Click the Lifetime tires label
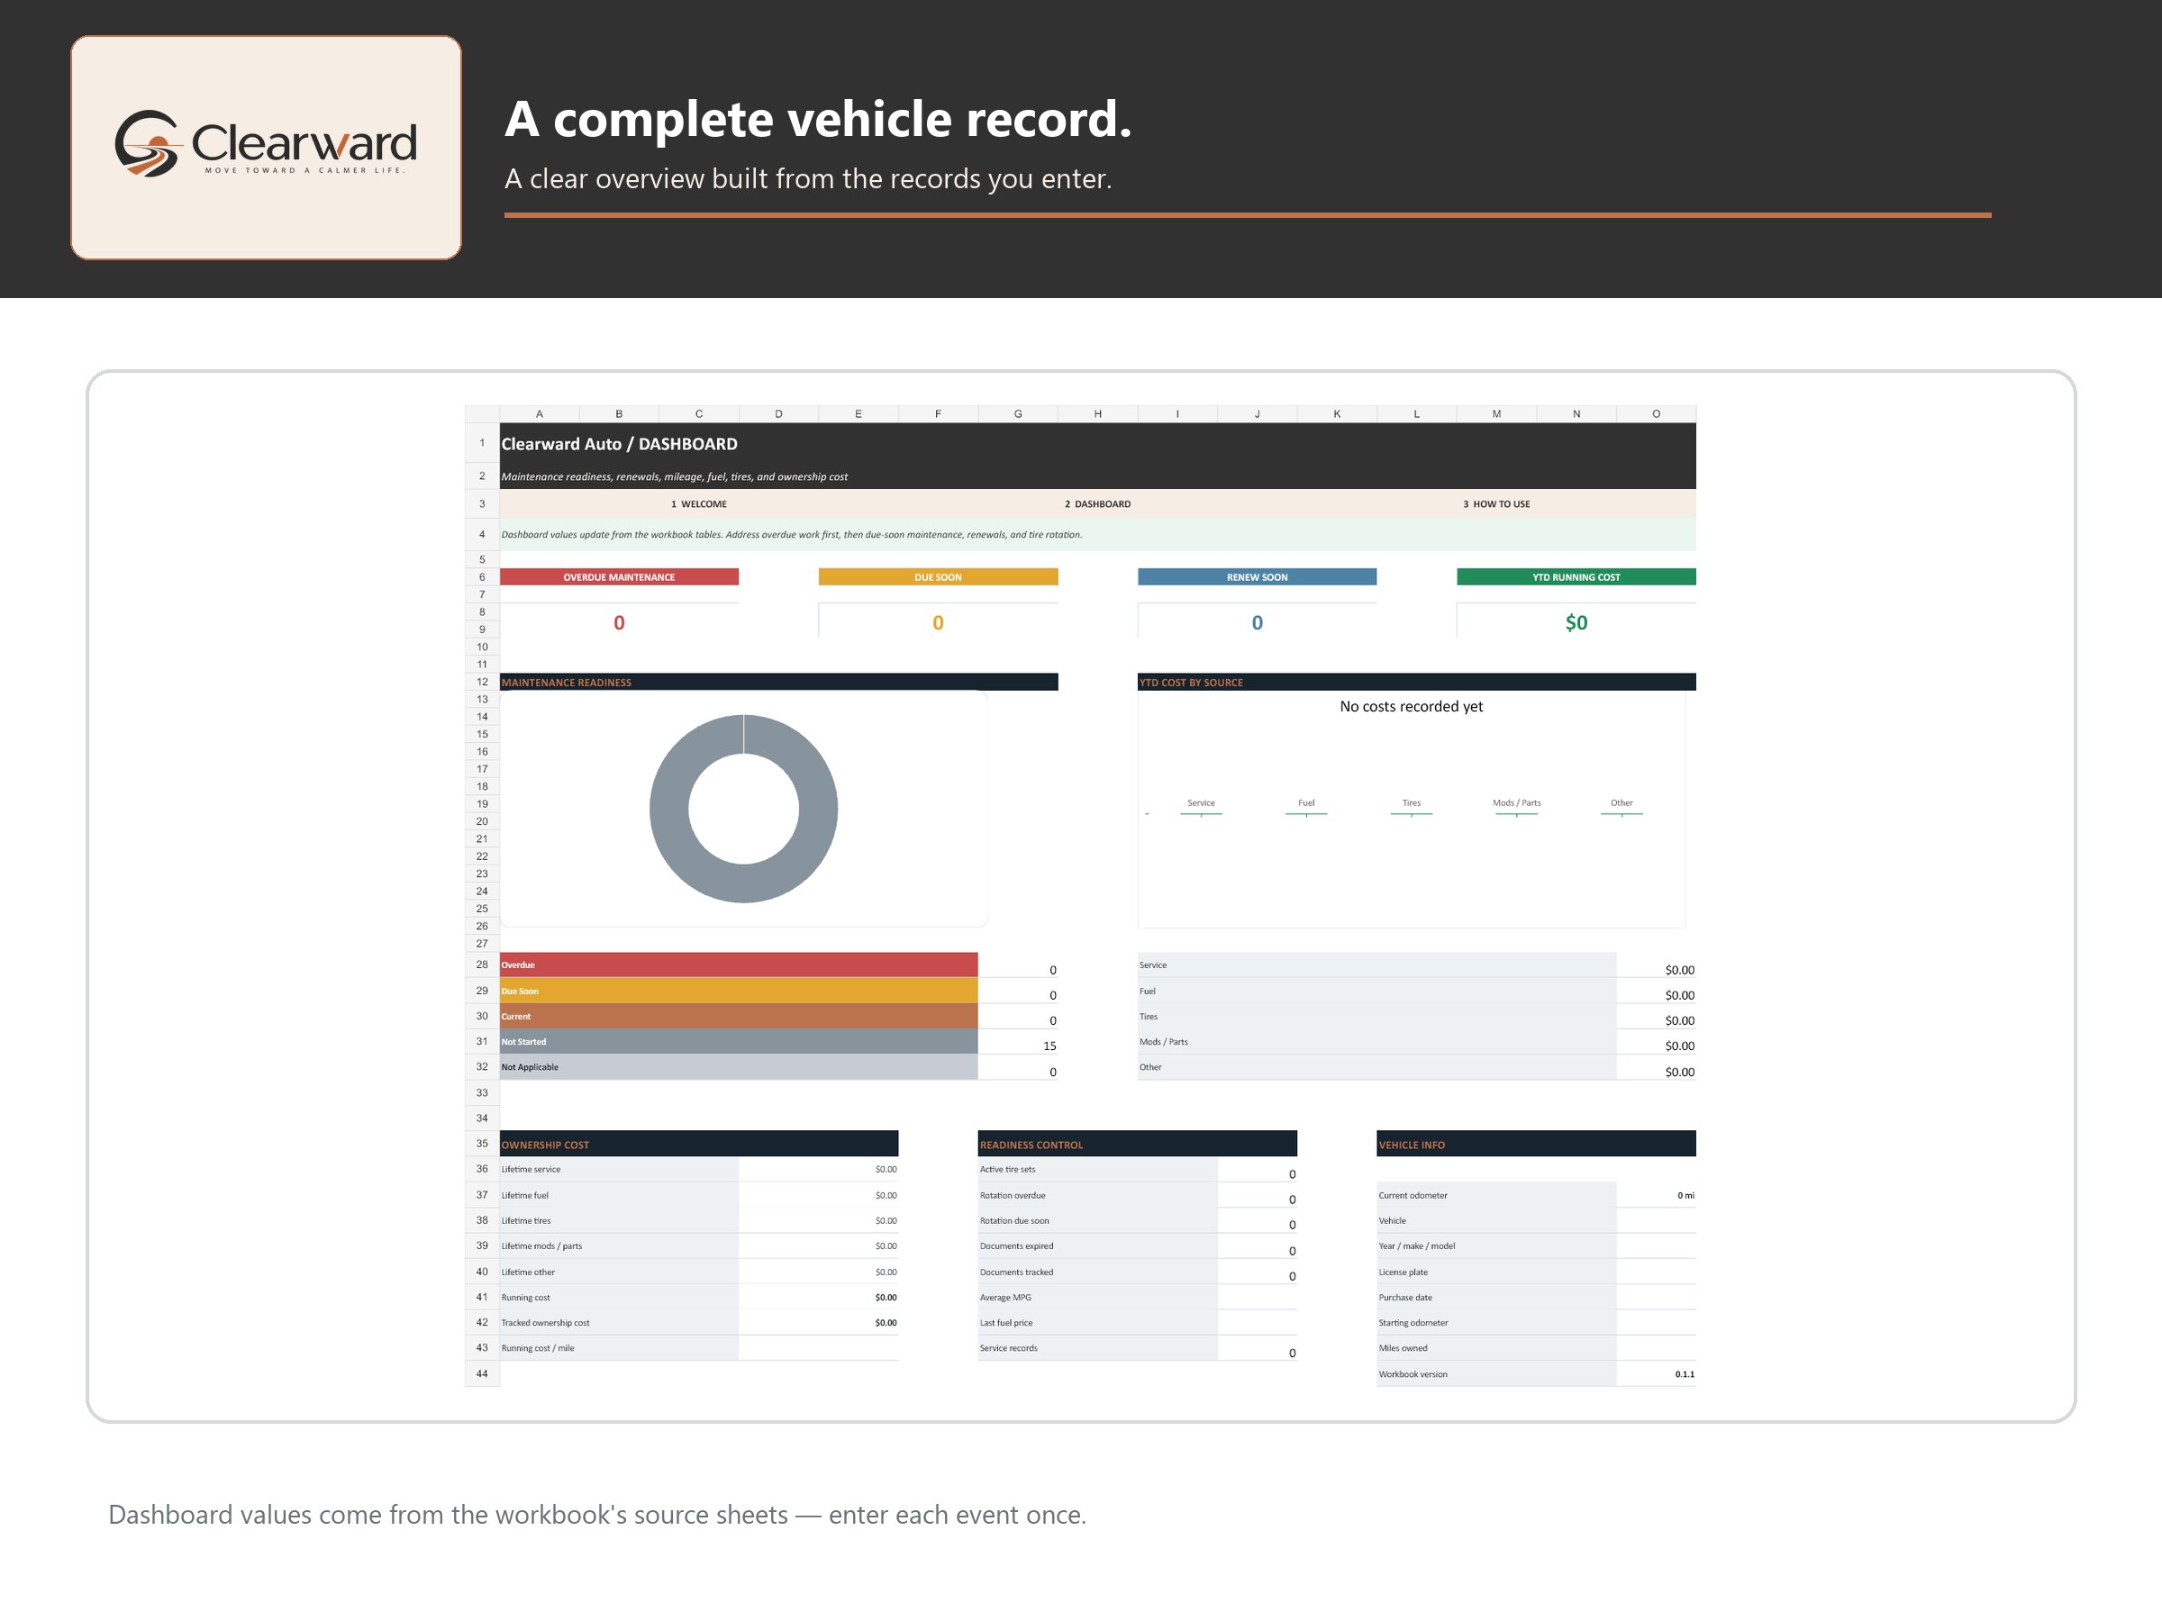Image resolution: width=2162 pixels, height=1621 pixels. click(526, 1220)
